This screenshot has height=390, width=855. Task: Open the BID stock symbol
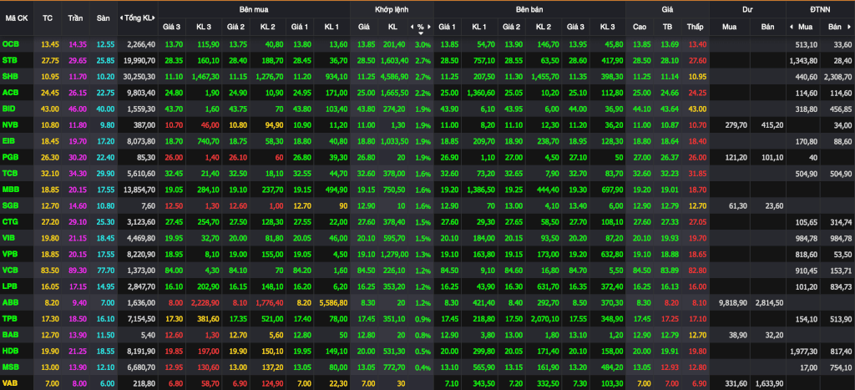pos(8,109)
